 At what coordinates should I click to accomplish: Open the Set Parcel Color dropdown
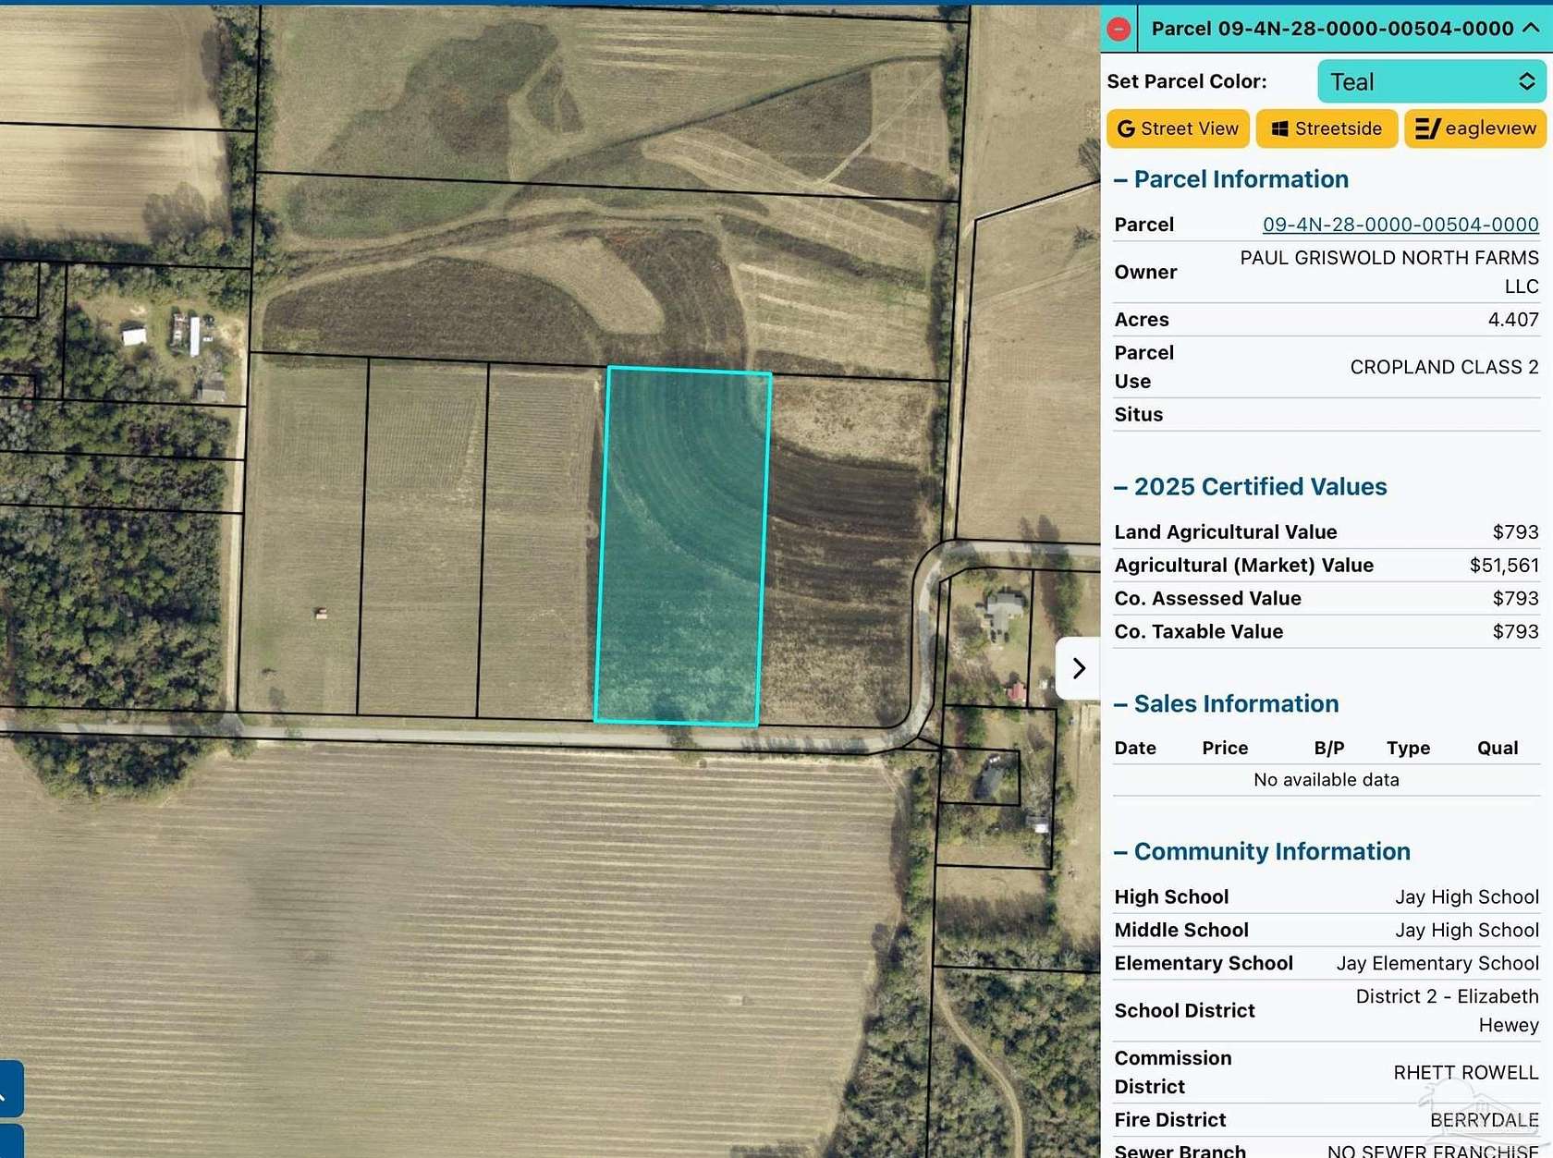pyautogui.click(x=1431, y=81)
